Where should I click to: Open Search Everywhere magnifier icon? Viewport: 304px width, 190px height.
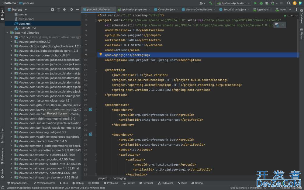[x=289, y=3]
